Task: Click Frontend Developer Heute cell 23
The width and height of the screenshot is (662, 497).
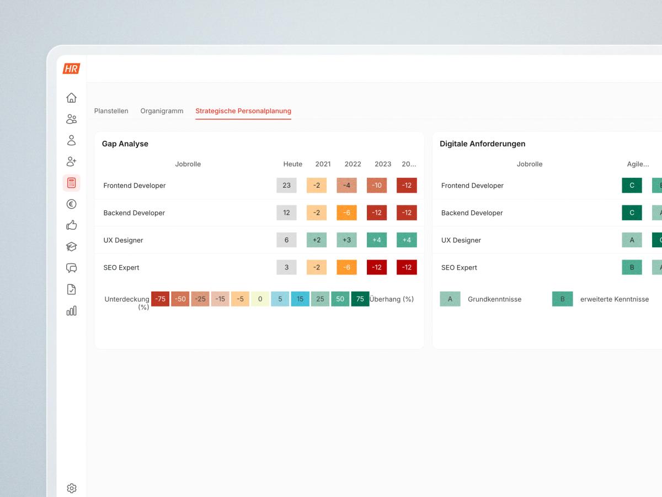Action: pyautogui.click(x=286, y=186)
